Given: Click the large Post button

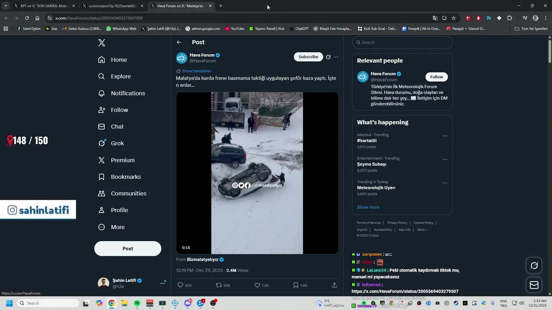Looking at the screenshot, I should click(128, 248).
